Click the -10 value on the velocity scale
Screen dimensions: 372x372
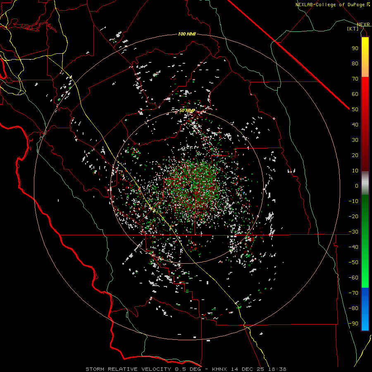(x=353, y=201)
